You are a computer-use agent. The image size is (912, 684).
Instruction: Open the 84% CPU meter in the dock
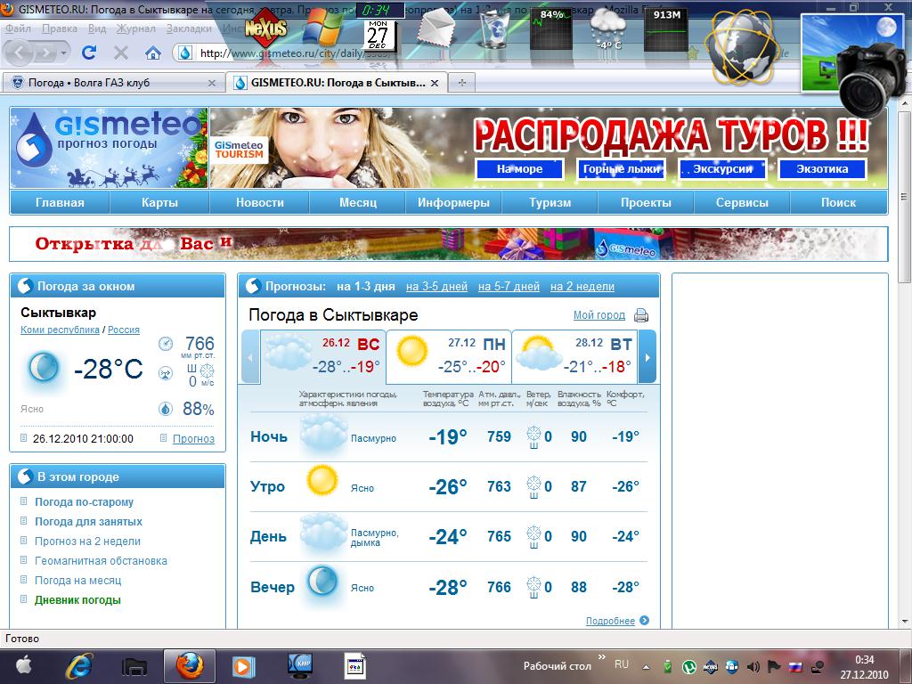pos(550,29)
